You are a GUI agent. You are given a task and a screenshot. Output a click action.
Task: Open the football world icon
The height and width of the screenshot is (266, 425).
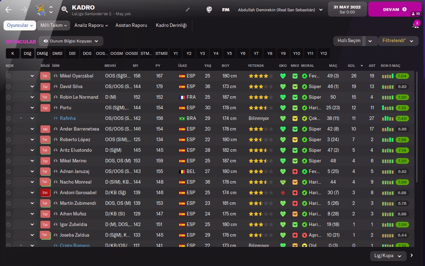point(209,10)
